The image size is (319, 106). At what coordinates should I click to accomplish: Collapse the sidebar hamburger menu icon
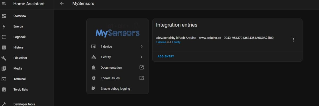click(4, 4)
